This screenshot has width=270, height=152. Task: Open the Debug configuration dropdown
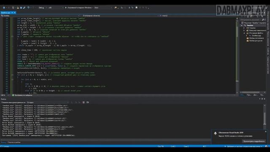click(42, 8)
